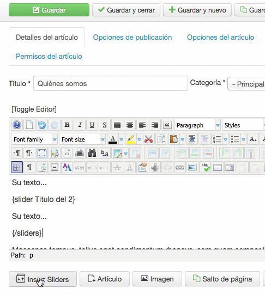Image resolution: width=265 pixels, height=294 pixels.
Task: Toggle fullscreen editor mode
Action: tap(42, 153)
